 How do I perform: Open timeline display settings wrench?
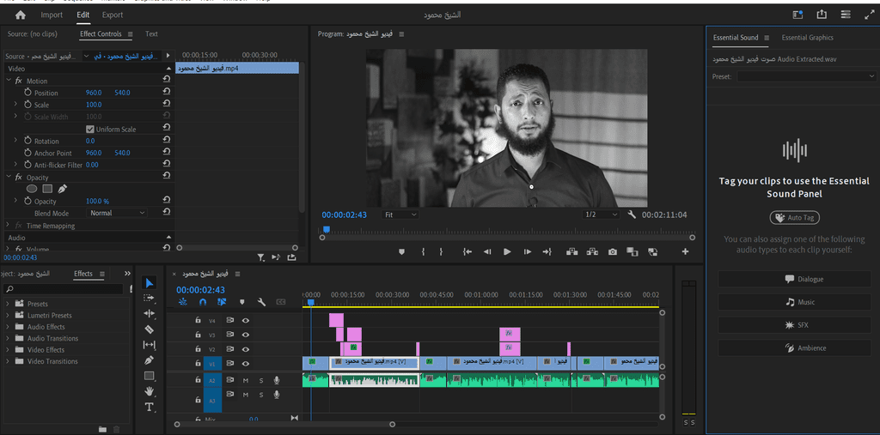(261, 302)
